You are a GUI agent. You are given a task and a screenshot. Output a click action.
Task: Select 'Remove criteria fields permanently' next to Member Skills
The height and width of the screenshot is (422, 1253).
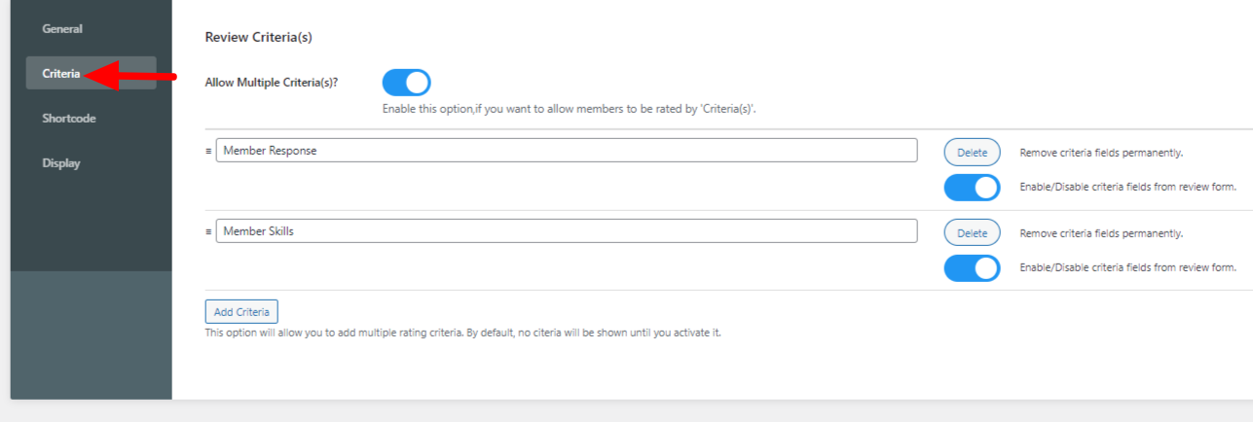coord(1101,234)
